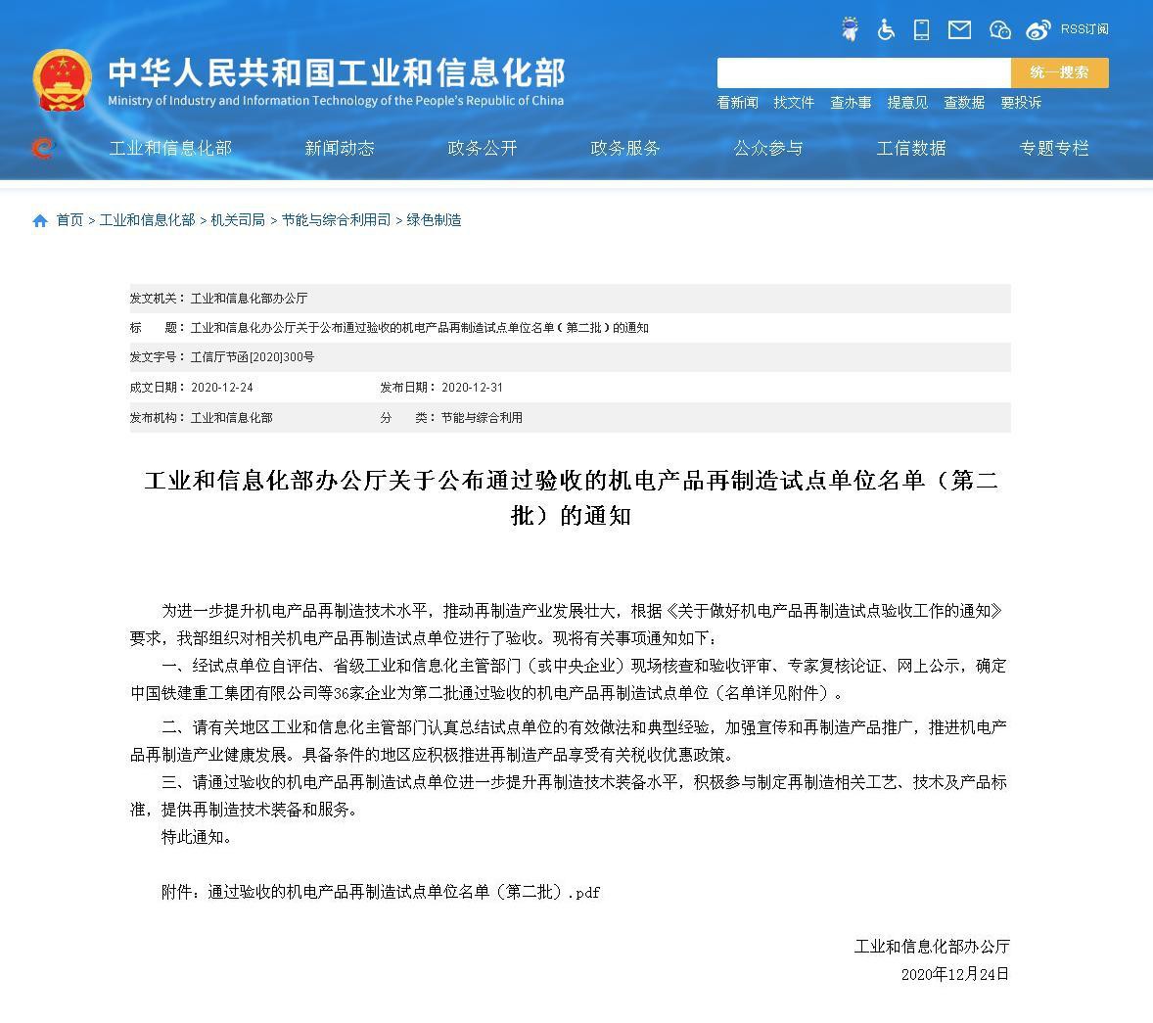
Task: Click 节能与综合利用司 breadcrumb link
Action: point(336,220)
